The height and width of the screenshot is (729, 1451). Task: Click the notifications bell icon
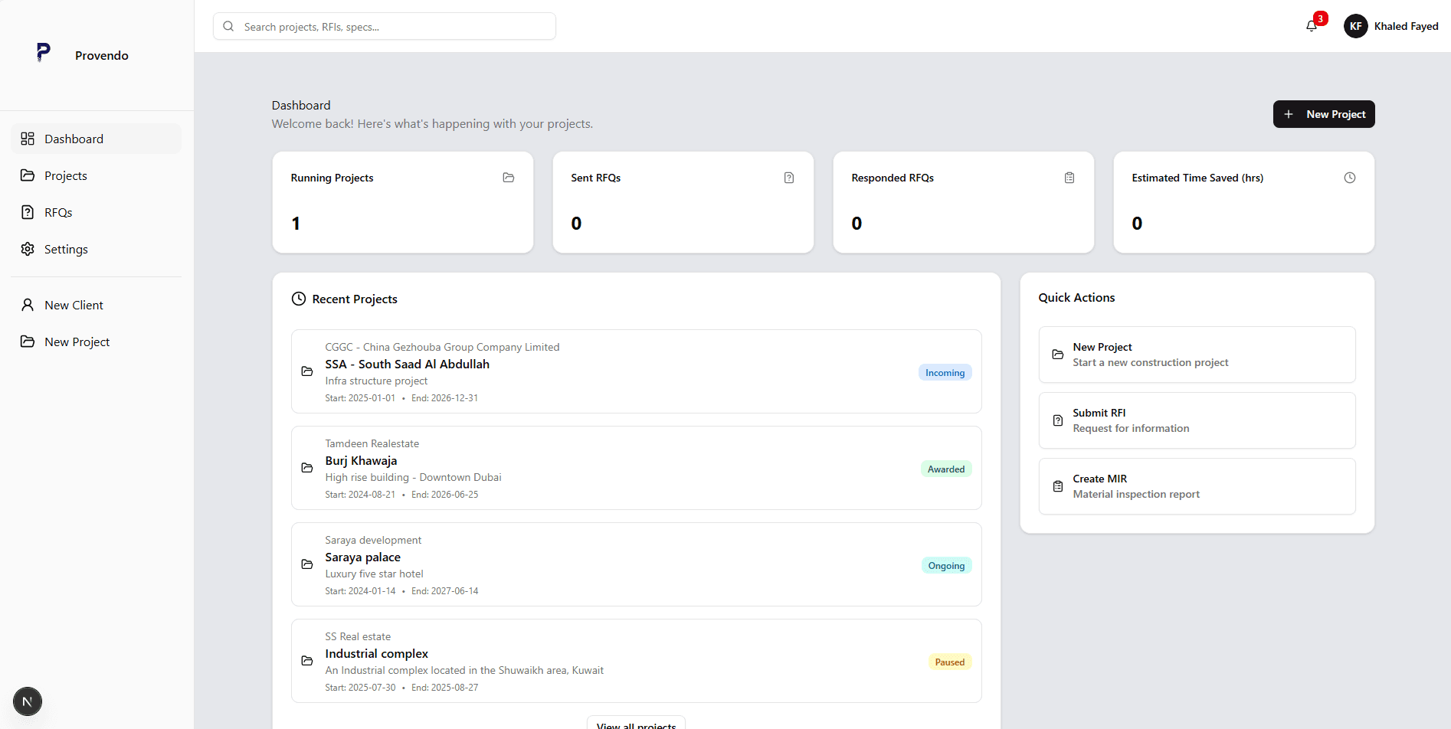[1311, 26]
